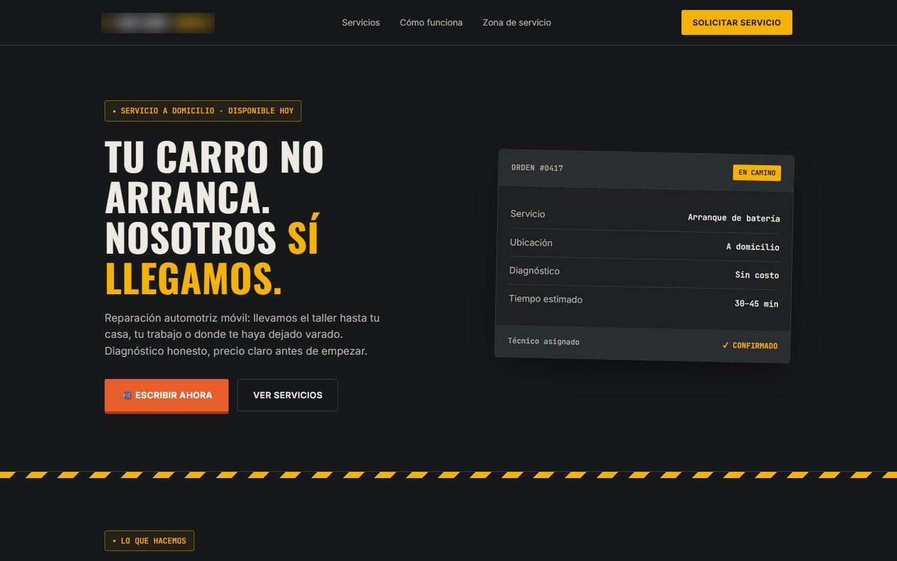This screenshot has width=897, height=561.
Task: Click the Servicio row label
Action: click(527, 214)
